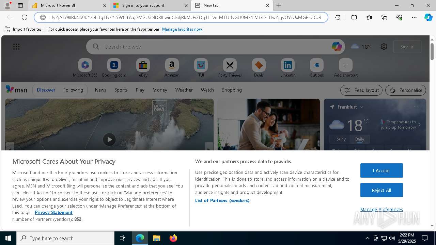Open the tab actions menu icon
The height and width of the screenshot is (245, 436).
[20, 5]
